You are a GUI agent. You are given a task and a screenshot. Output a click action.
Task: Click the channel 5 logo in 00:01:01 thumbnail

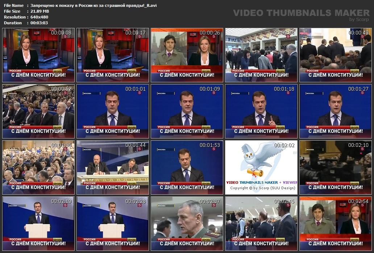139,93
